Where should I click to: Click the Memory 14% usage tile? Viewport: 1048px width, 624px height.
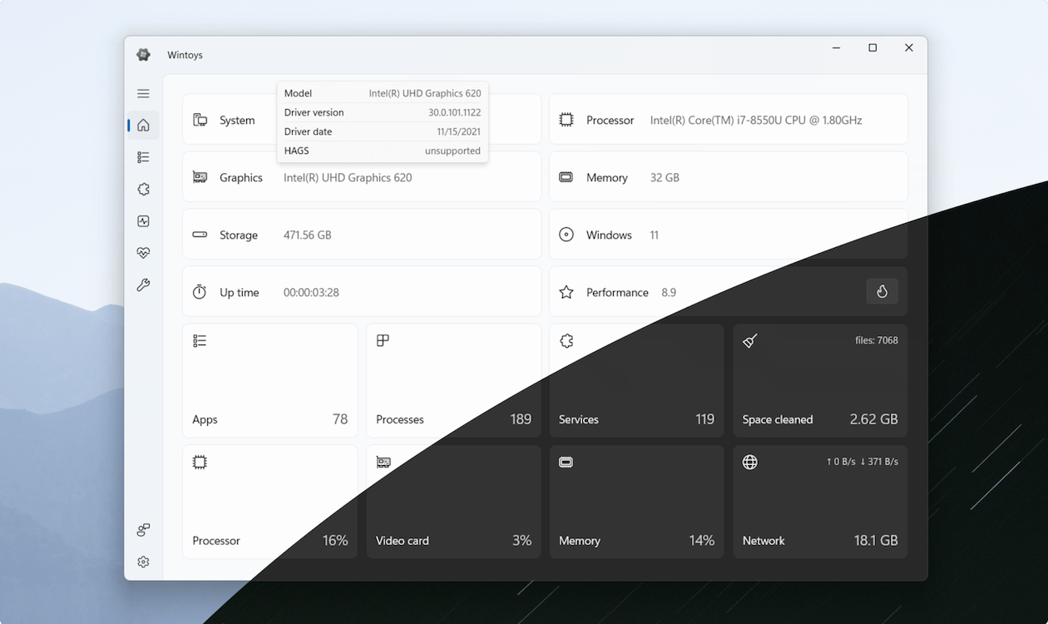636,502
